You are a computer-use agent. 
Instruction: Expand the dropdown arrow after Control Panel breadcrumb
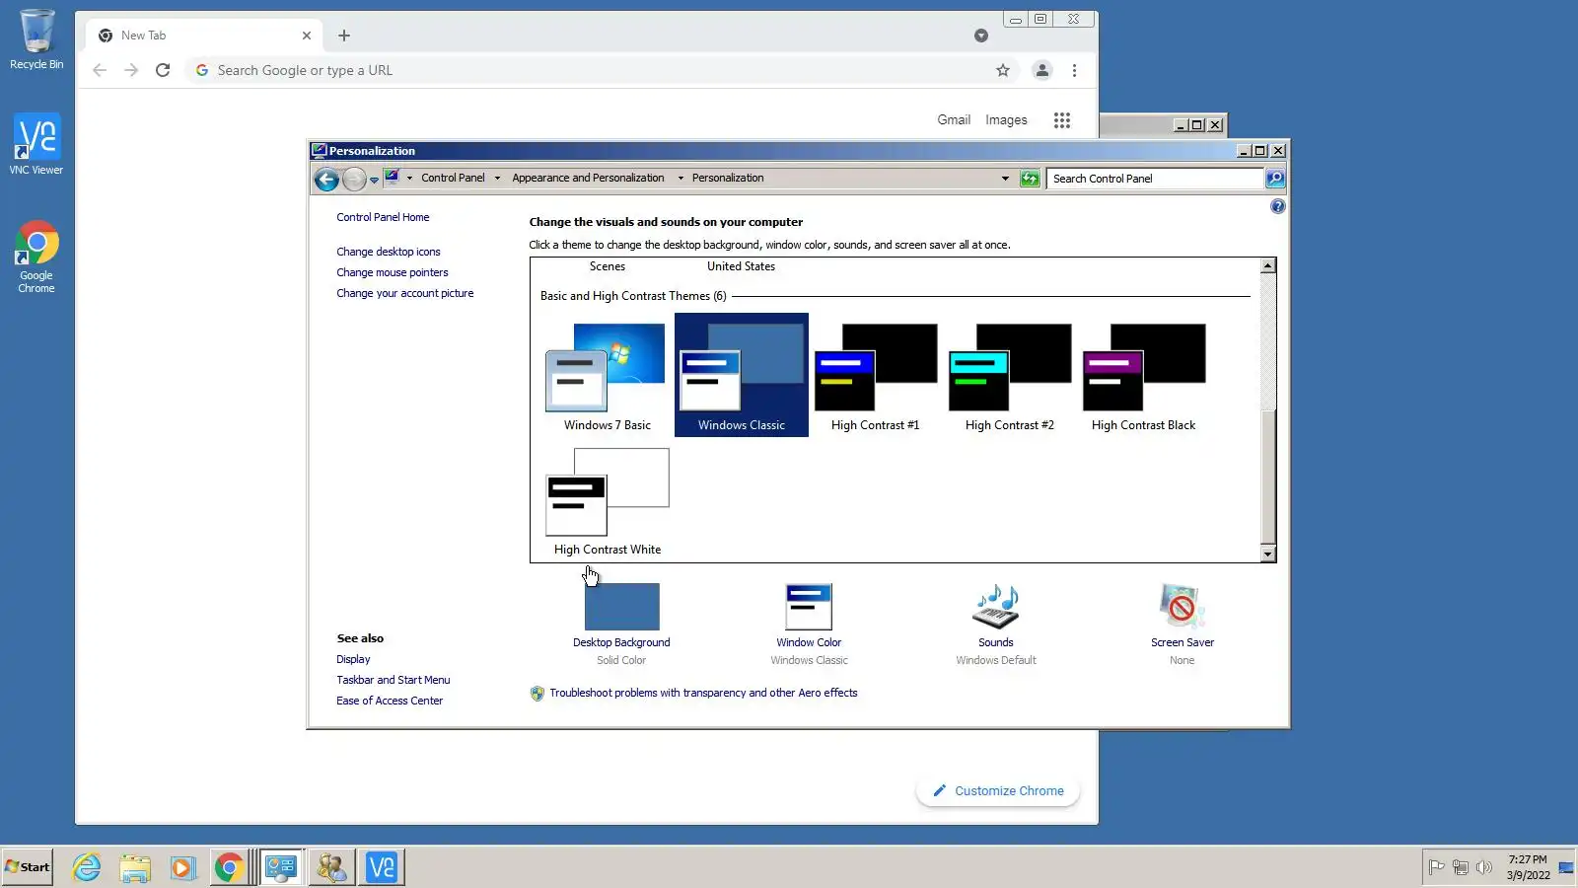tap(497, 179)
